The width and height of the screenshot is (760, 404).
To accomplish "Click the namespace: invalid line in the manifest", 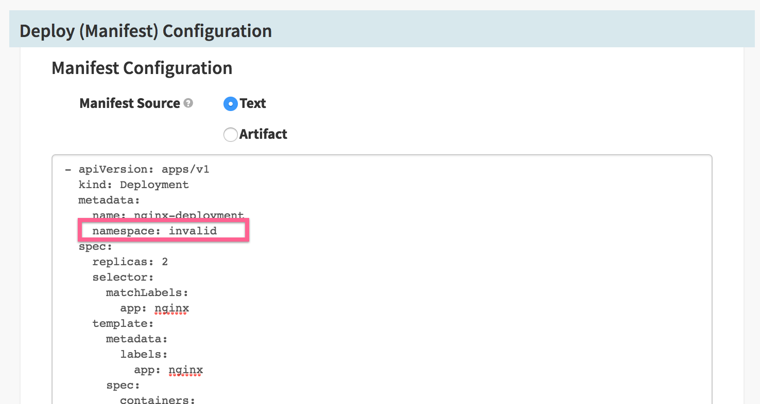I will pos(154,231).
